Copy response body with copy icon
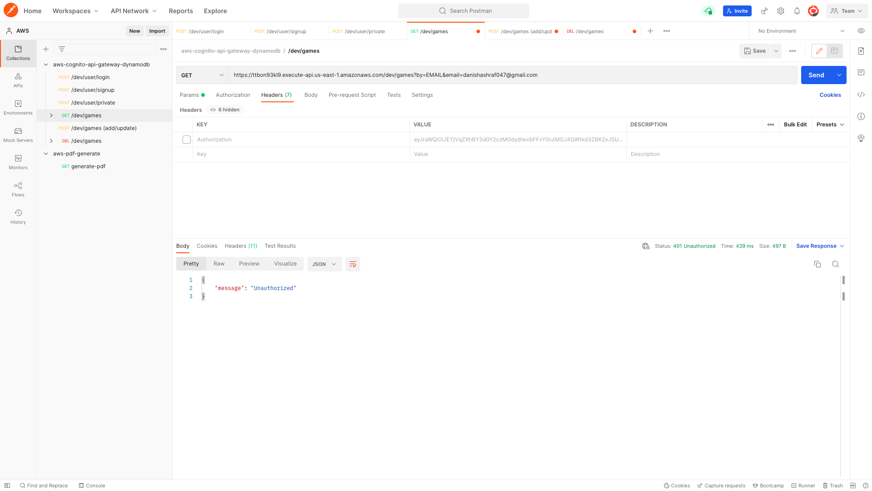The width and height of the screenshot is (872, 491). [817, 264]
